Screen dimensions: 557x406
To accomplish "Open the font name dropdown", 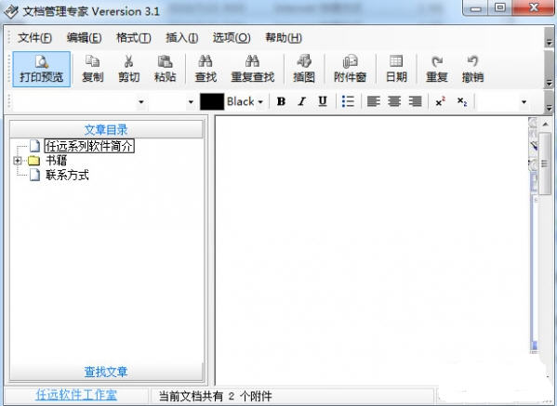I will tap(141, 102).
